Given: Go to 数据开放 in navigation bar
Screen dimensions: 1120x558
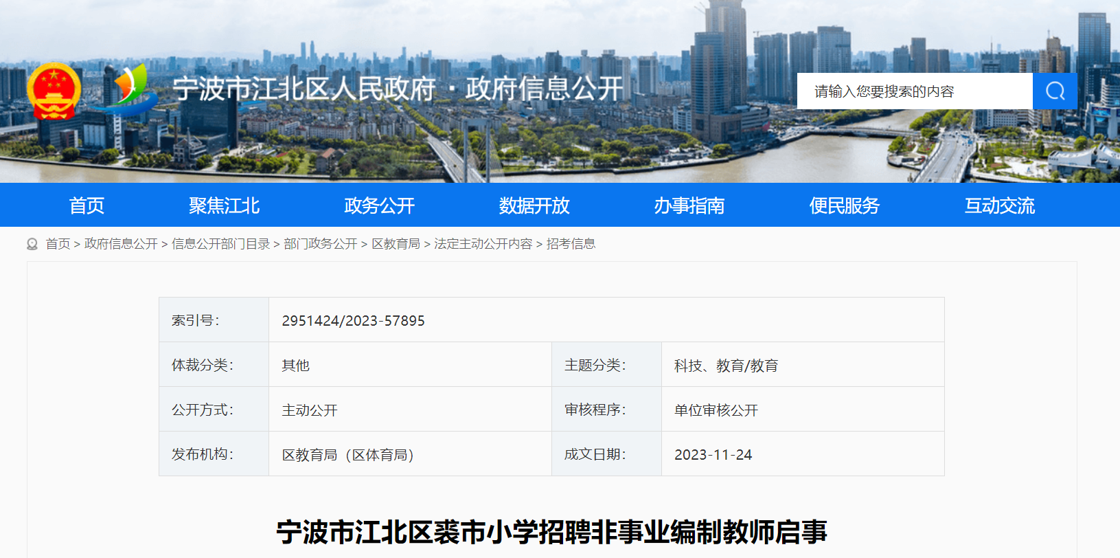Looking at the screenshot, I should point(534,205).
